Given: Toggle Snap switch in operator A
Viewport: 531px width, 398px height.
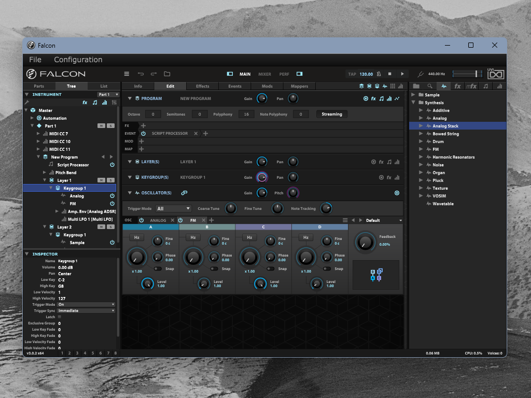Looking at the screenshot, I should 157,268.
